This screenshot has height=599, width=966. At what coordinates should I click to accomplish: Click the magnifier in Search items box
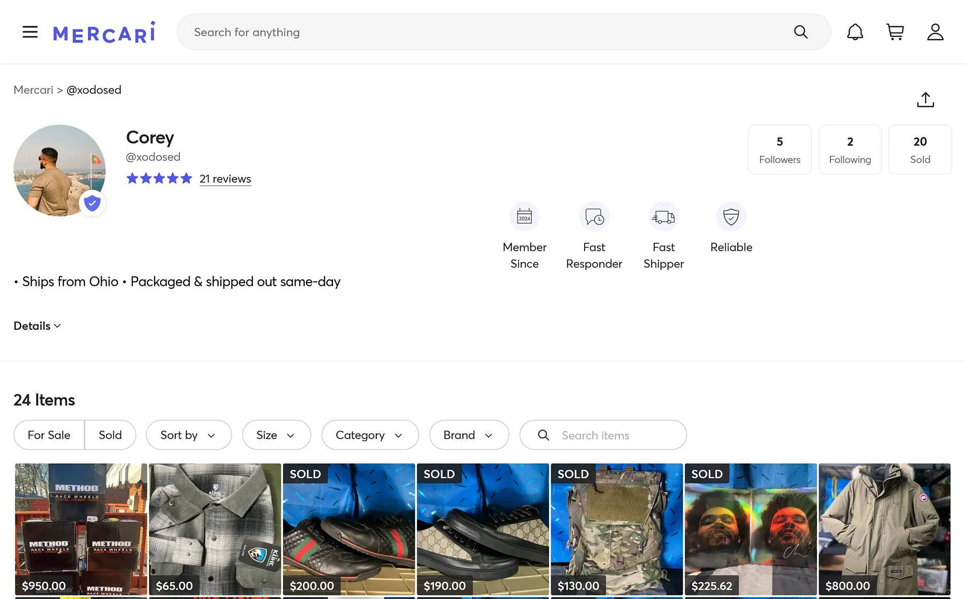pos(544,435)
